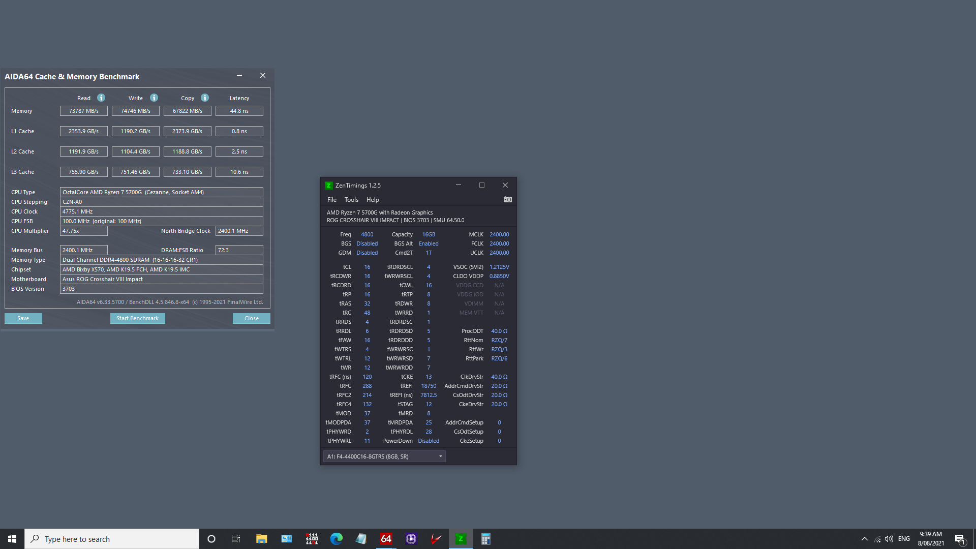
Task: Open the notification center icon
Action: (x=960, y=539)
